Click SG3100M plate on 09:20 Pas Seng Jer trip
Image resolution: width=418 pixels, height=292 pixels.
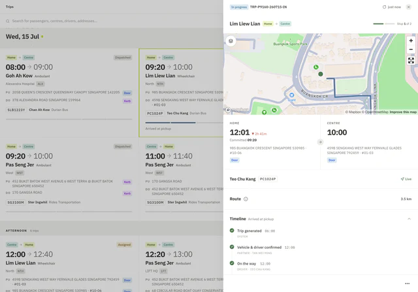[x=16, y=203]
